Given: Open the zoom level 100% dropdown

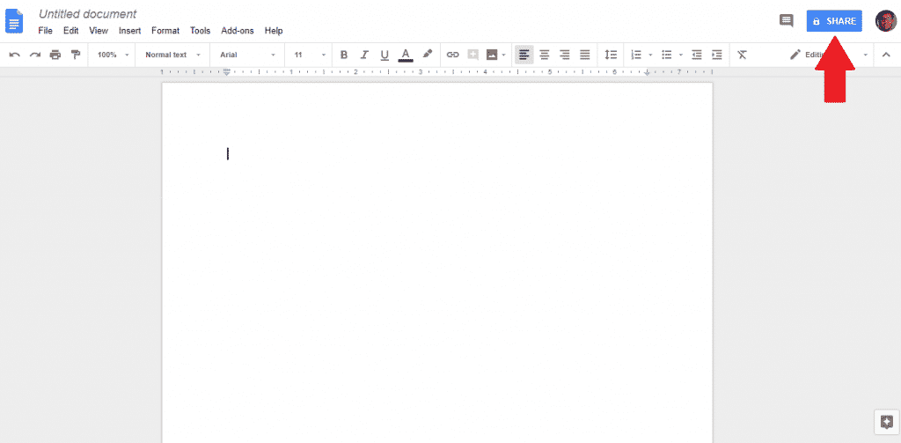Looking at the screenshot, I should coord(113,55).
